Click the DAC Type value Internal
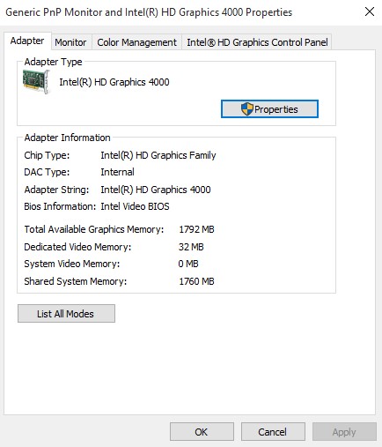 coord(117,172)
